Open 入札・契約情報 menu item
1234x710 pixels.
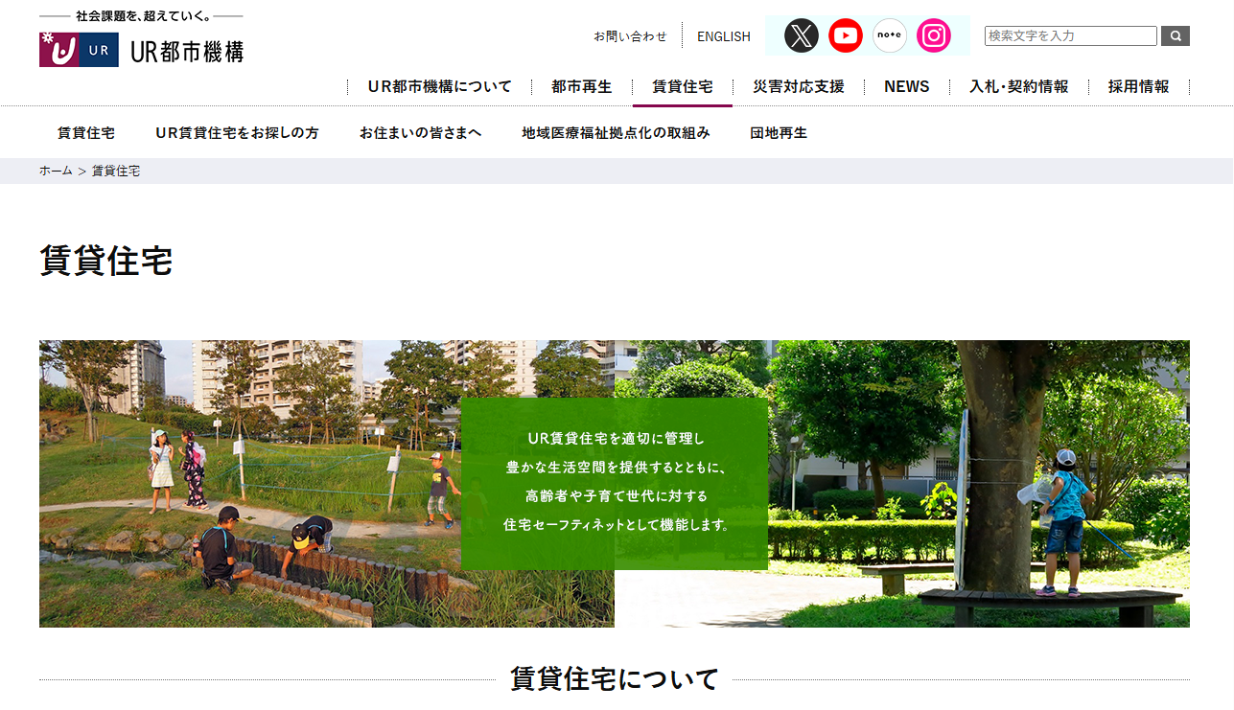click(x=1018, y=86)
